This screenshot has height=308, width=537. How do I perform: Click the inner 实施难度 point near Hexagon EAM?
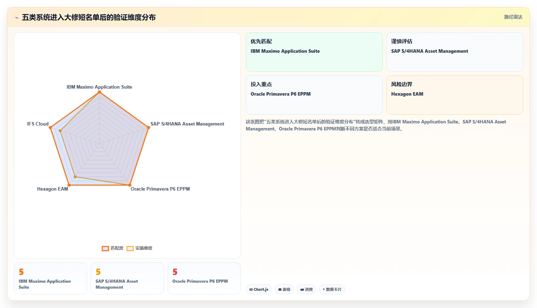point(75,177)
